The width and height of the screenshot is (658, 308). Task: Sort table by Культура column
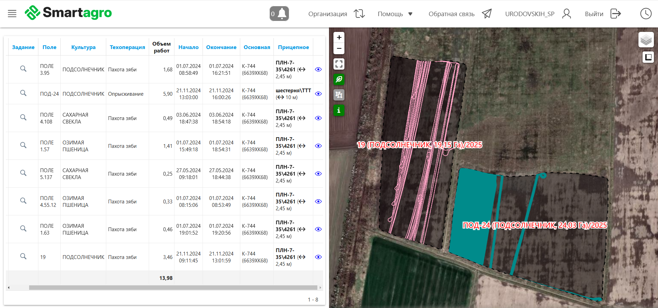pyautogui.click(x=83, y=47)
